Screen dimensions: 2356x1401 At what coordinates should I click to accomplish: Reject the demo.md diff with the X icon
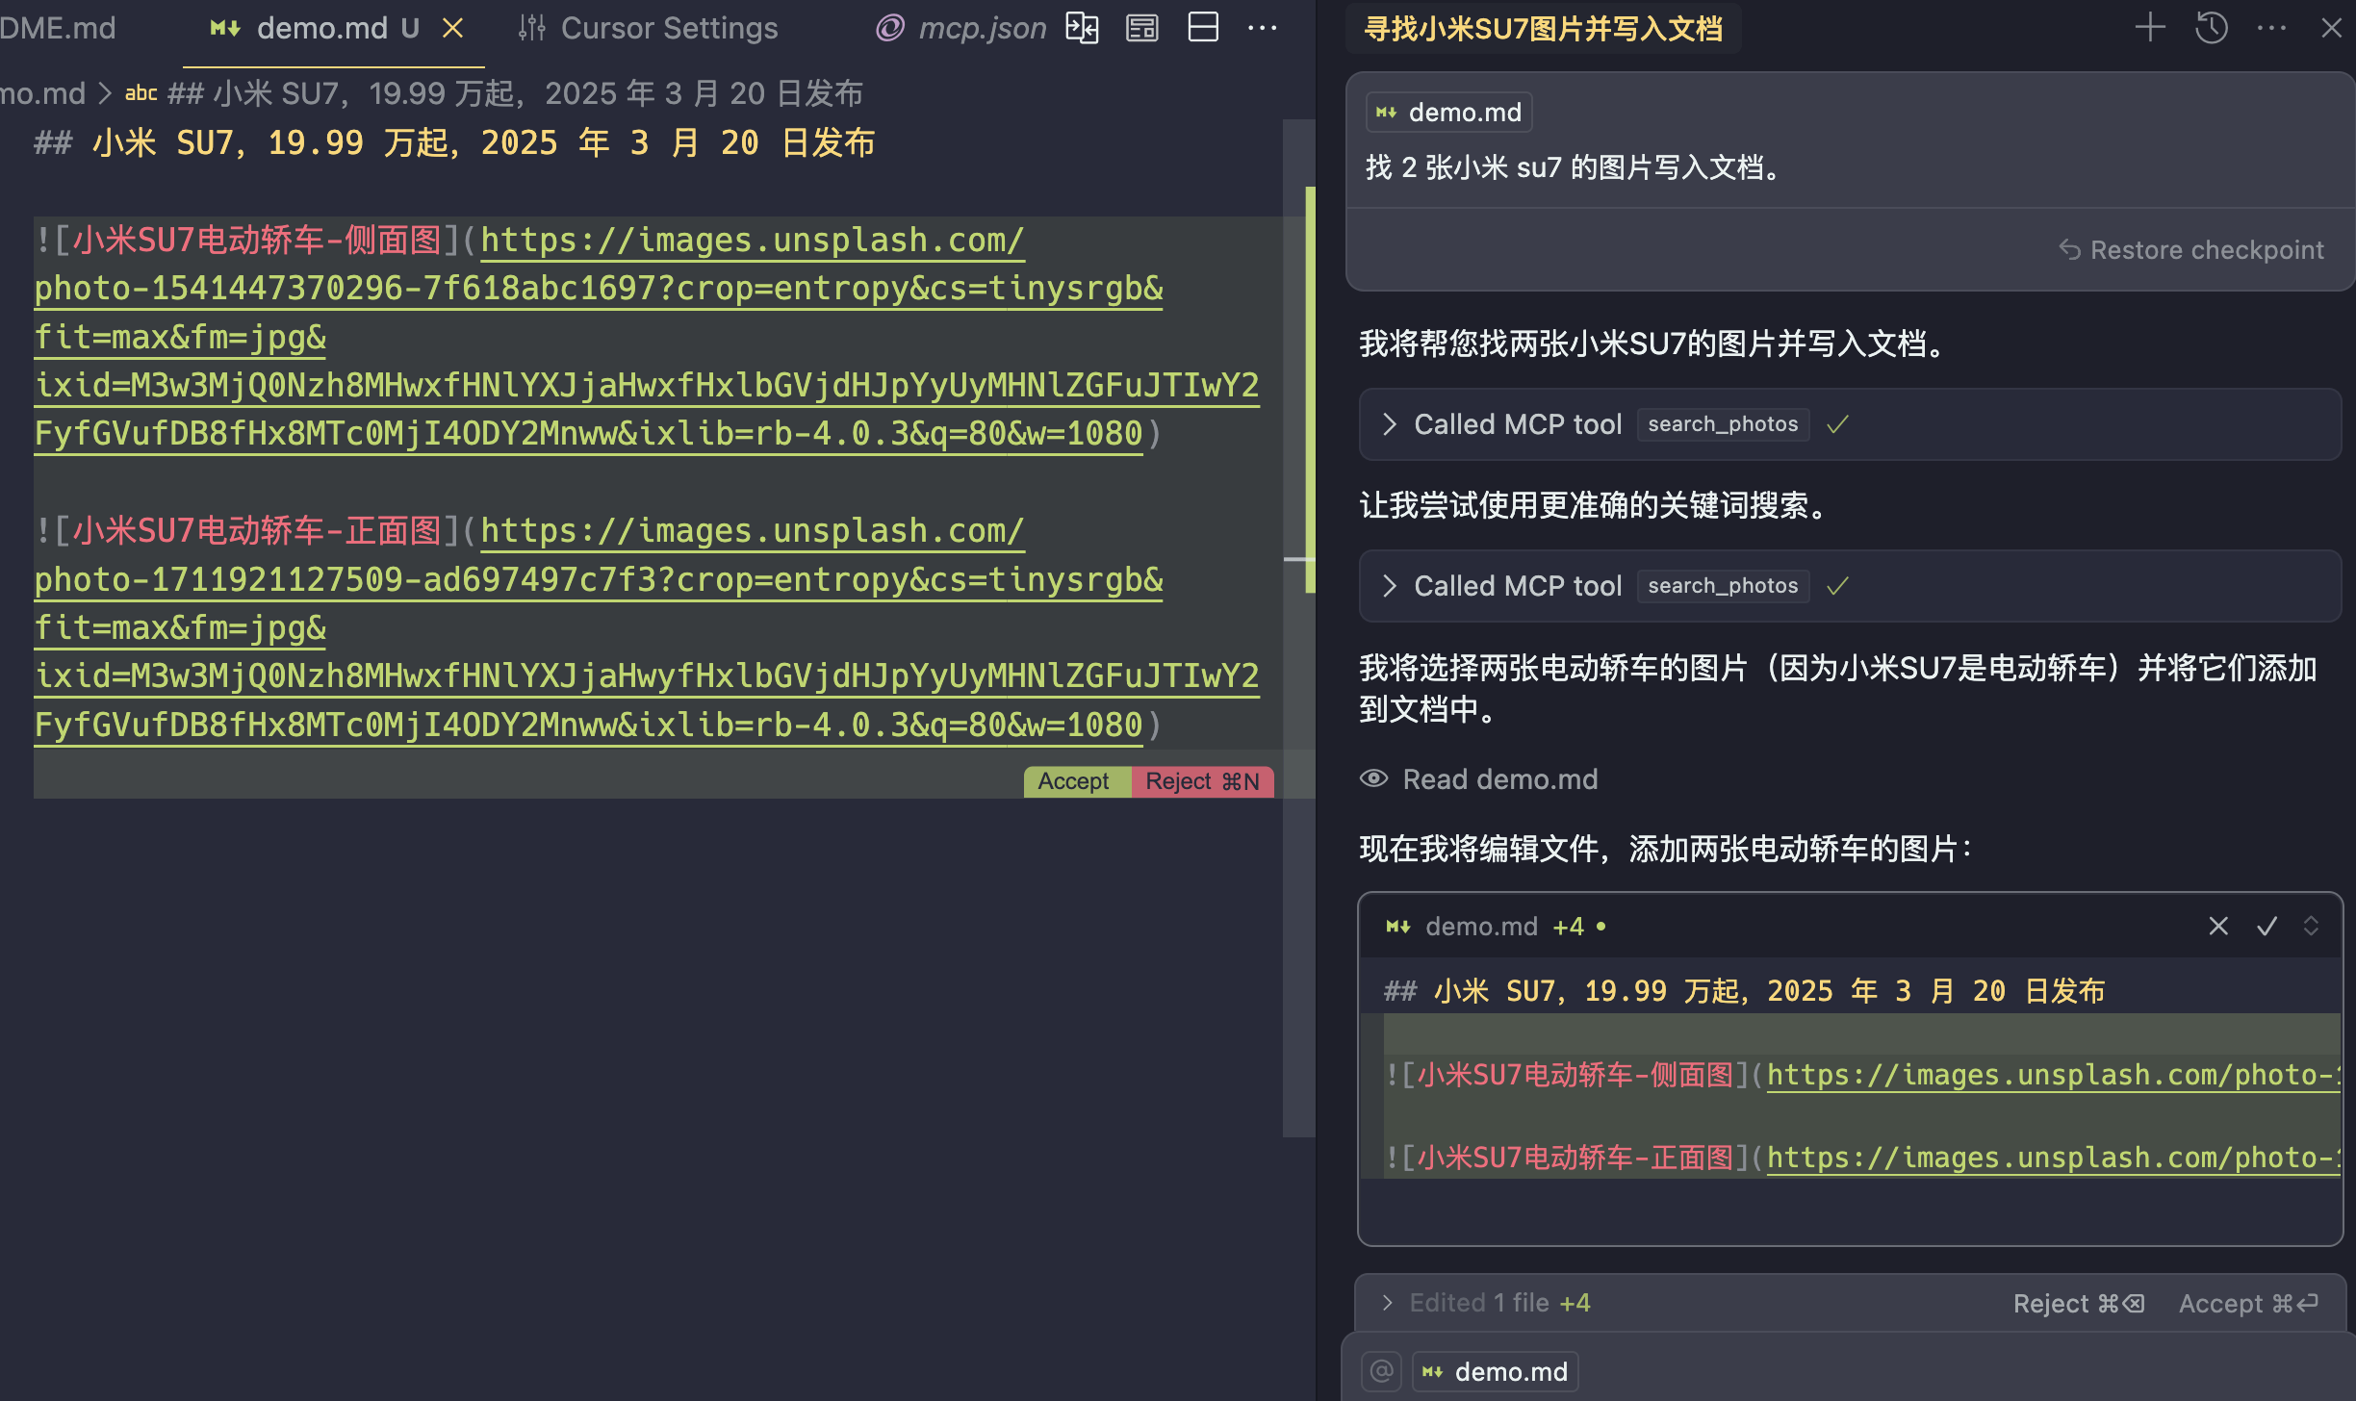(x=2218, y=926)
